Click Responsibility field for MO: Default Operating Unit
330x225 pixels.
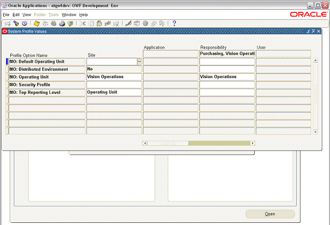tap(227, 62)
